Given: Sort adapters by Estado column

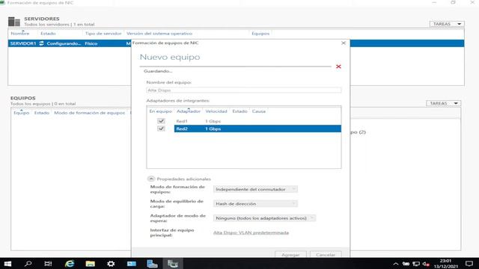Looking at the screenshot, I should [x=239, y=111].
